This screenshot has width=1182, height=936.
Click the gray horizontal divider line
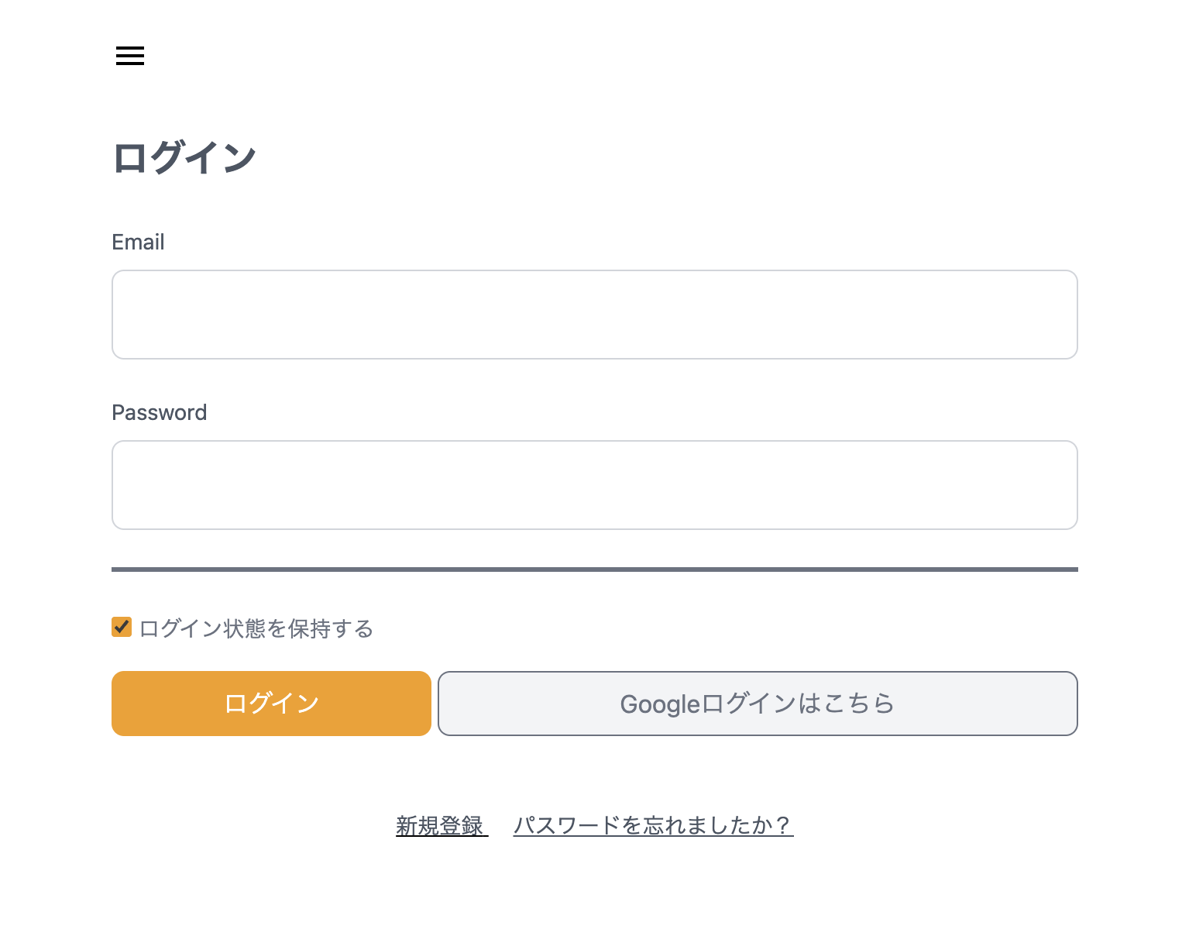[x=594, y=570]
